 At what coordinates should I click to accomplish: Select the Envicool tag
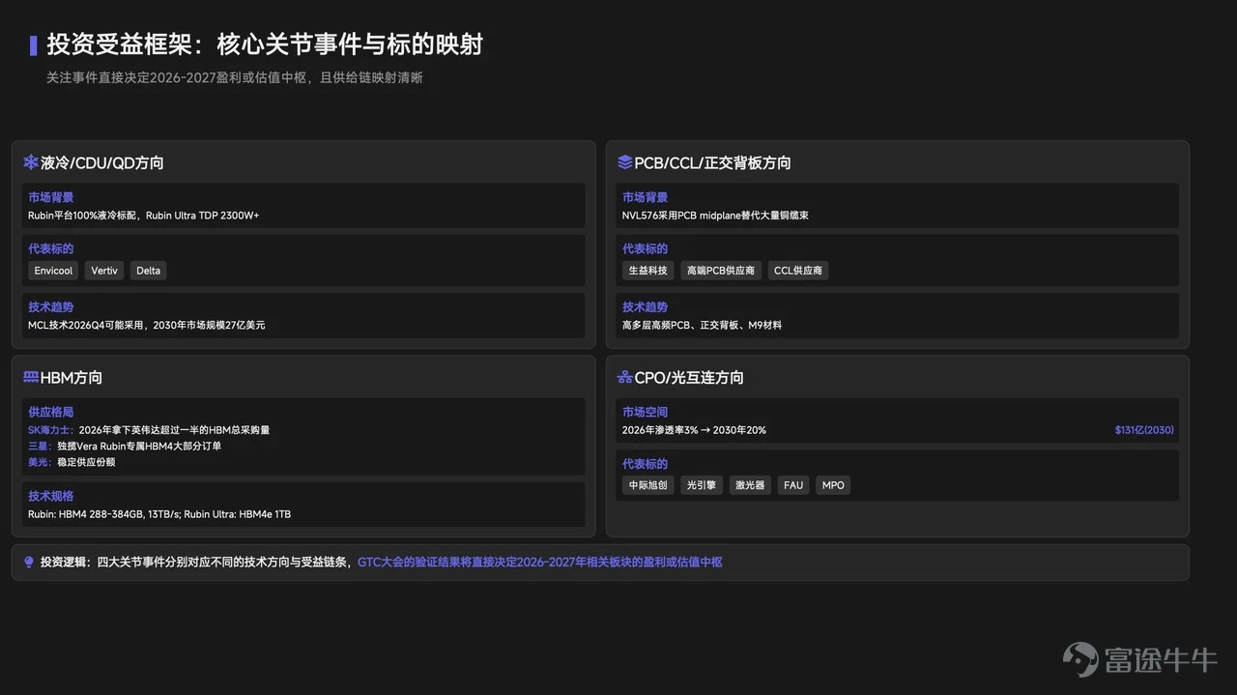tap(53, 271)
